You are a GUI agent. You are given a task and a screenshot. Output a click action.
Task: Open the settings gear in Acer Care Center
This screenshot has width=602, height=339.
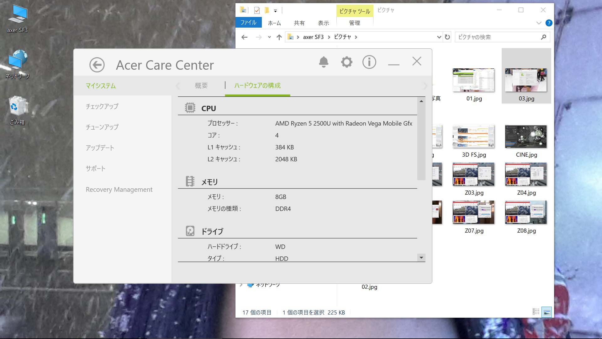click(x=346, y=62)
